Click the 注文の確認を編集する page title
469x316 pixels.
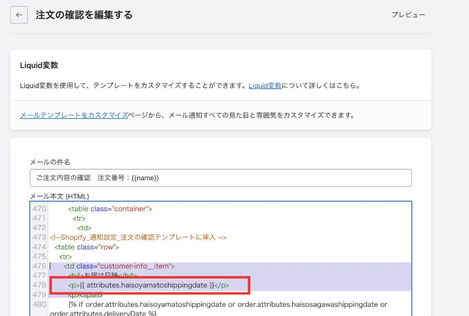tap(84, 15)
